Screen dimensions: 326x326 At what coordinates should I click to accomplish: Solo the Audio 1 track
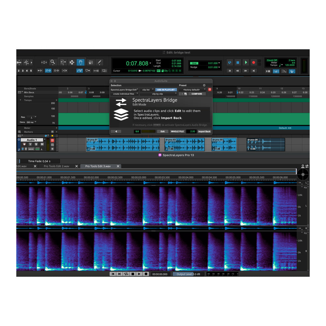36,144
